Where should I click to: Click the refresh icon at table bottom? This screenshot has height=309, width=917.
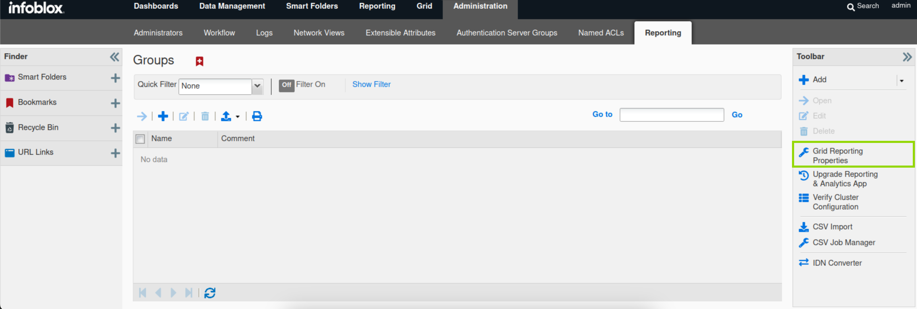pos(210,293)
